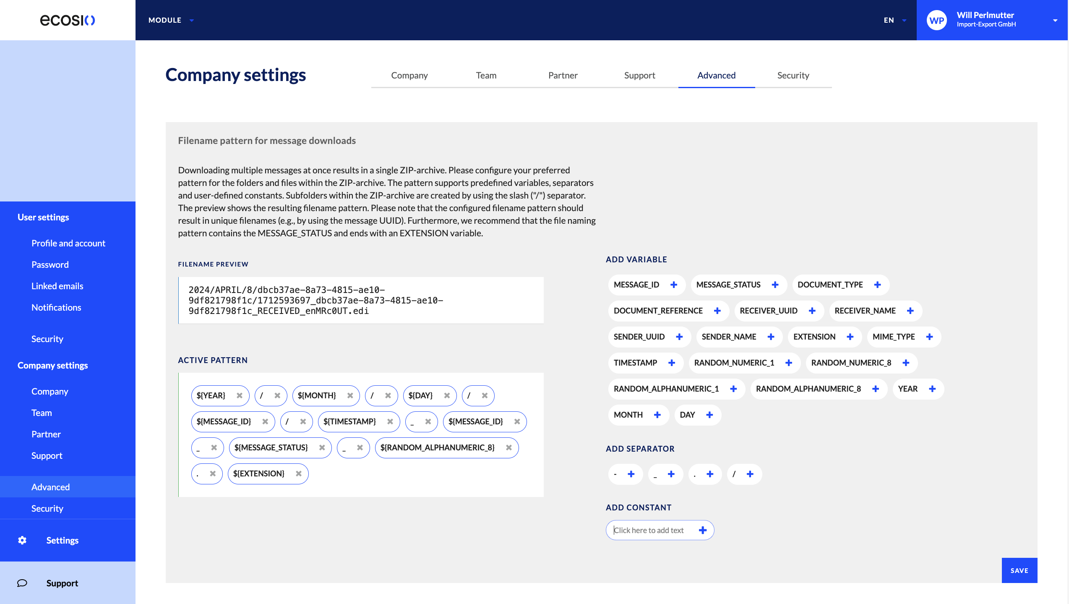Click the filename preview box
Image resolution: width=1069 pixels, height=604 pixels.
coord(361,300)
